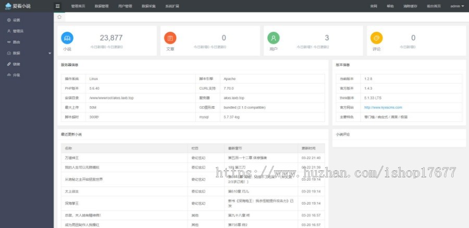The width and height of the screenshot is (469, 228).
Task: Click the 管理员 person icon in sidebar
Action: point(9,31)
